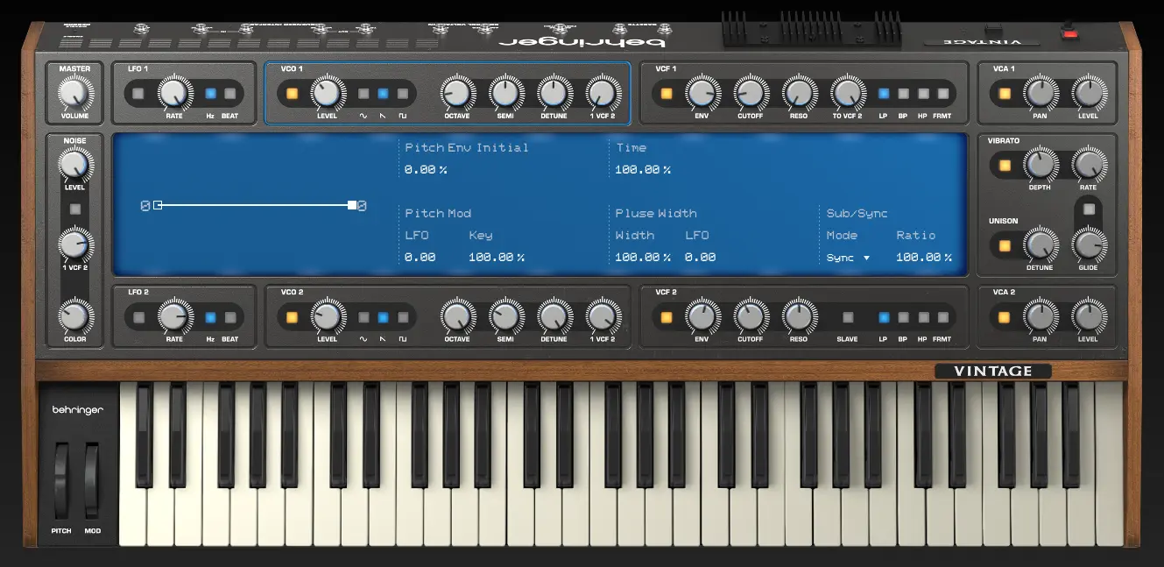Click the Vintage badge above the keyboard

993,372
